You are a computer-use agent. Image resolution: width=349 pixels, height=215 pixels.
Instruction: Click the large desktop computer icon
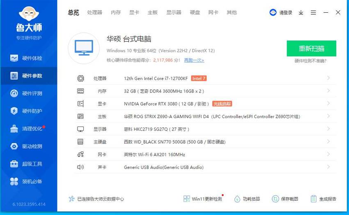click(84, 48)
